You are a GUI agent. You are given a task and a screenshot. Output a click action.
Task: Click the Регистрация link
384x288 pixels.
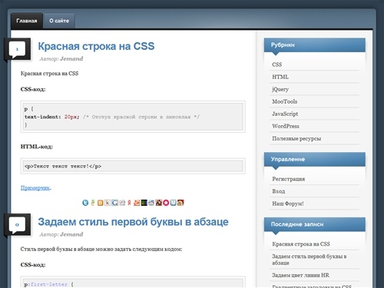289,179
